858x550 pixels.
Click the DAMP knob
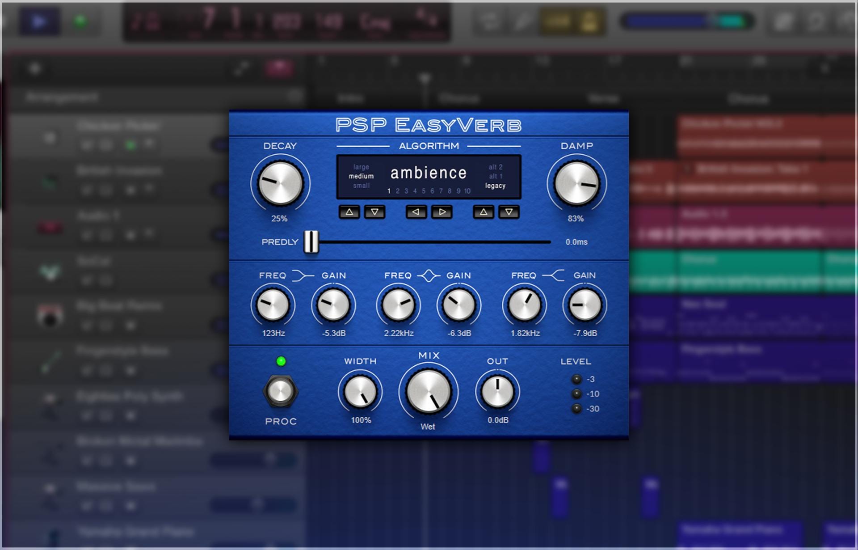(x=577, y=183)
